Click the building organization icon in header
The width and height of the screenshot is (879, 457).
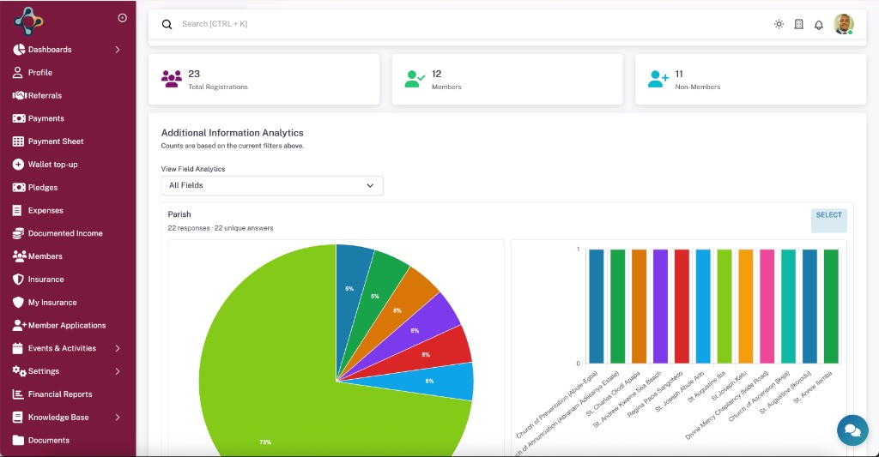(799, 24)
